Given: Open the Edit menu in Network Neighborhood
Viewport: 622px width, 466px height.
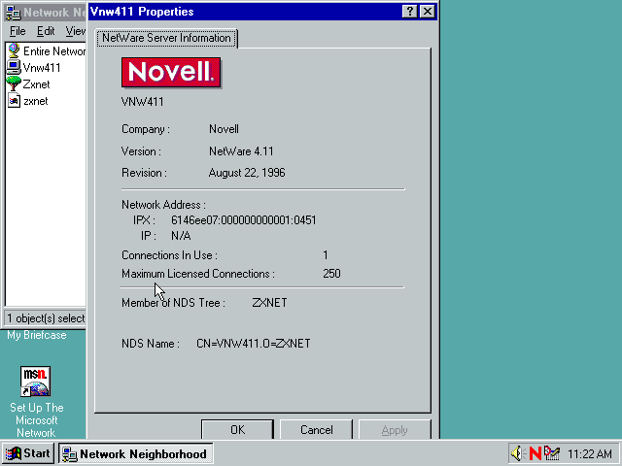Looking at the screenshot, I should pyautogui.click(x=46, y=31).
